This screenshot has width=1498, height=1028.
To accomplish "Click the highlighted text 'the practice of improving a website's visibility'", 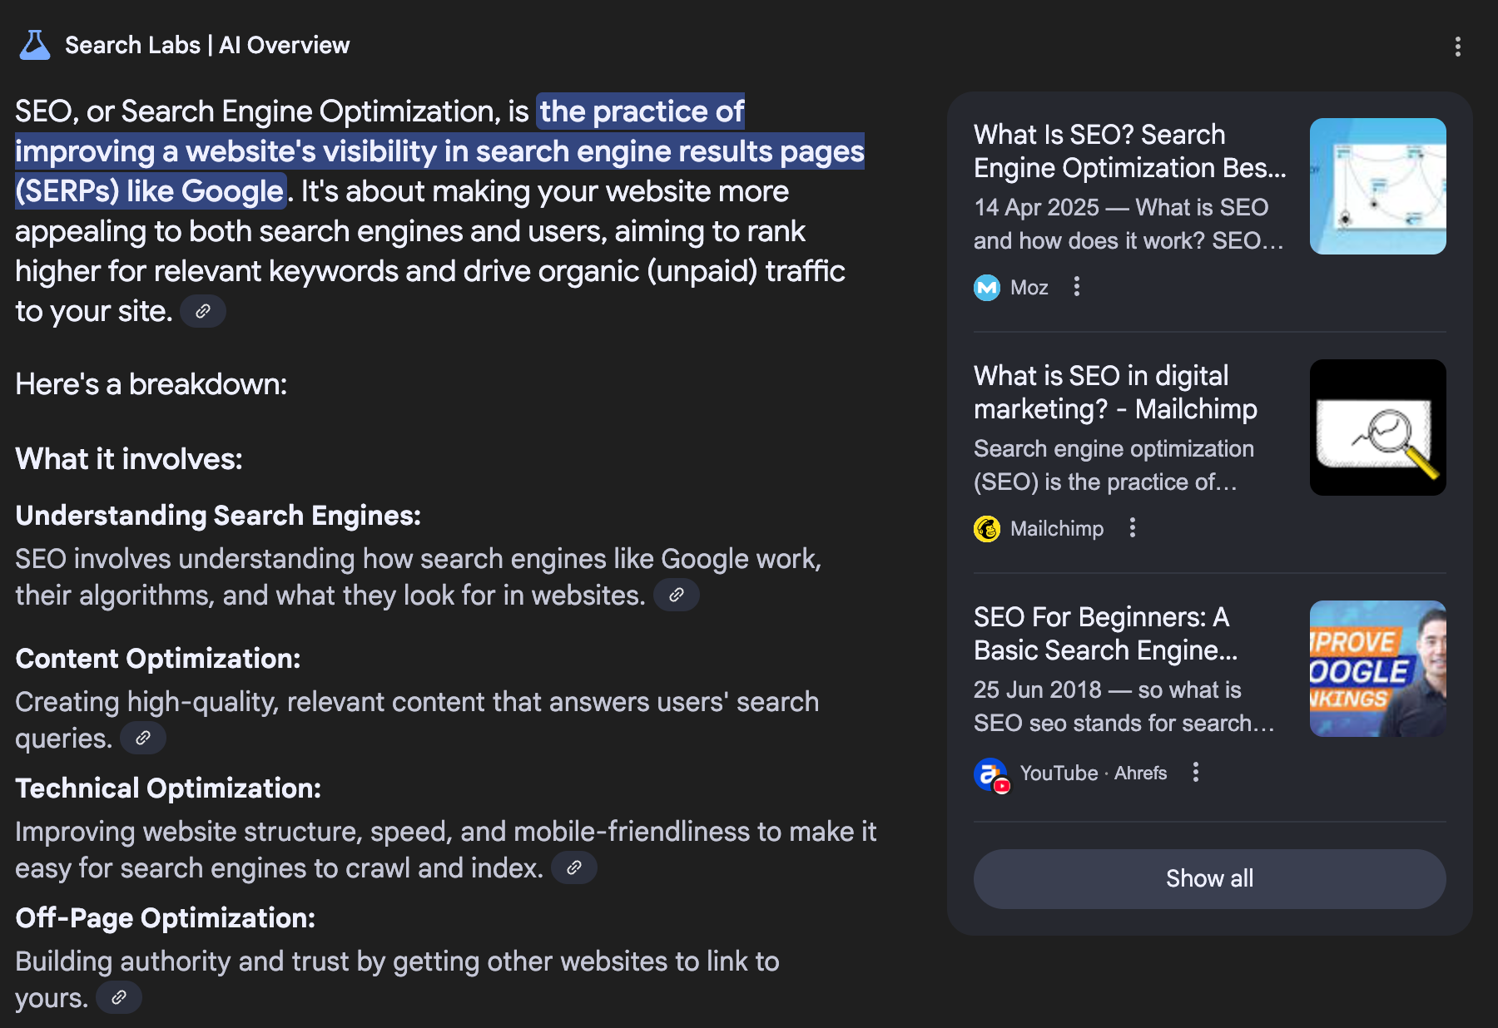I will 439,151.
